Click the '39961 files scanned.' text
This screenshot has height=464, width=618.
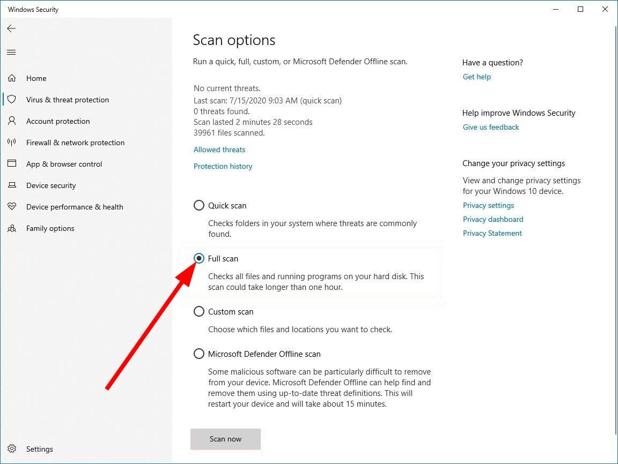[x=229, y=133]
